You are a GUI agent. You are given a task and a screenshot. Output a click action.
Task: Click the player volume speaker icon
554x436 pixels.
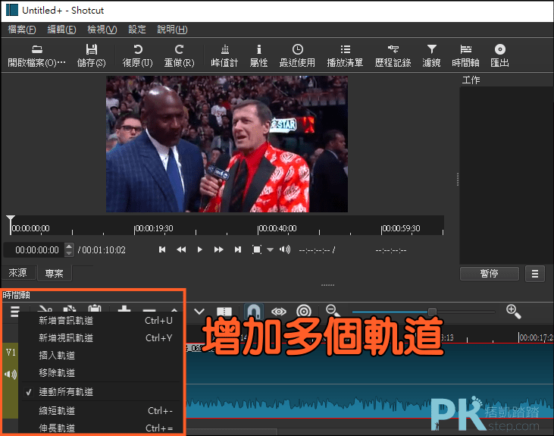pyautogui.click(x=285, y=249)
